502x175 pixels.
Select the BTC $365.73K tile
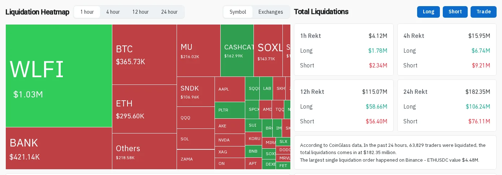(x=144, y=54)
